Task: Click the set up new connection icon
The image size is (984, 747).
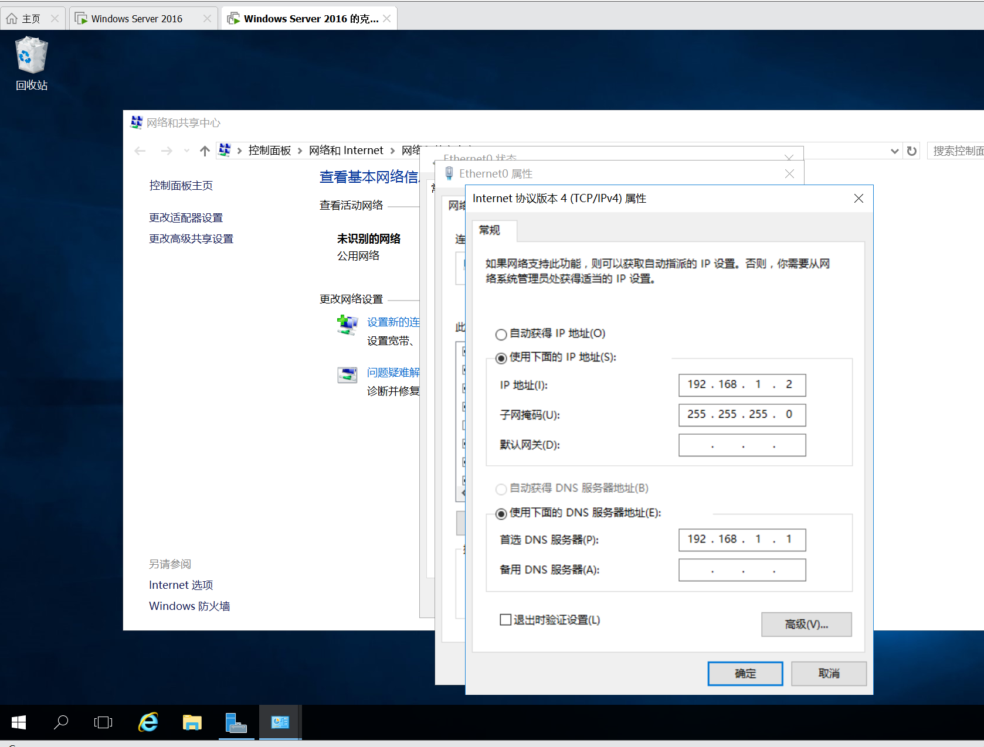Action: click(x=347, y=324)
